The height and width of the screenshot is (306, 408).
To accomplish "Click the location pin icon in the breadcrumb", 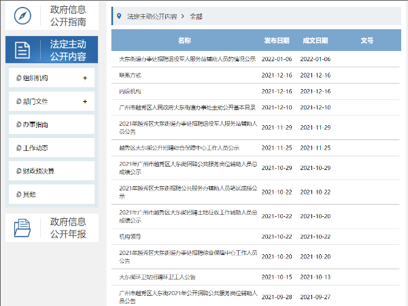I will click(120, 14).
